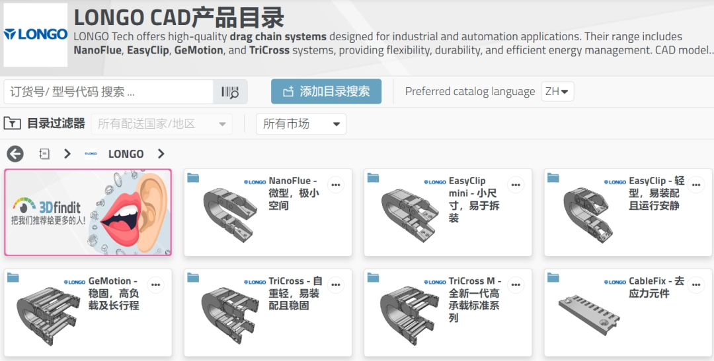Open GeMotion card options menu

(156, 285)
